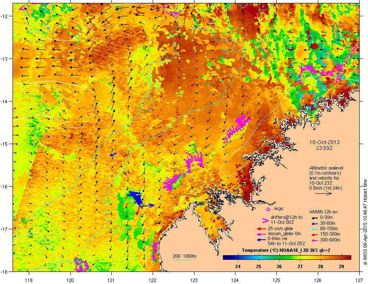Click the '54h to 11-Oct 05Z' text
Screen dimensions: 368x284
(286, 243)
